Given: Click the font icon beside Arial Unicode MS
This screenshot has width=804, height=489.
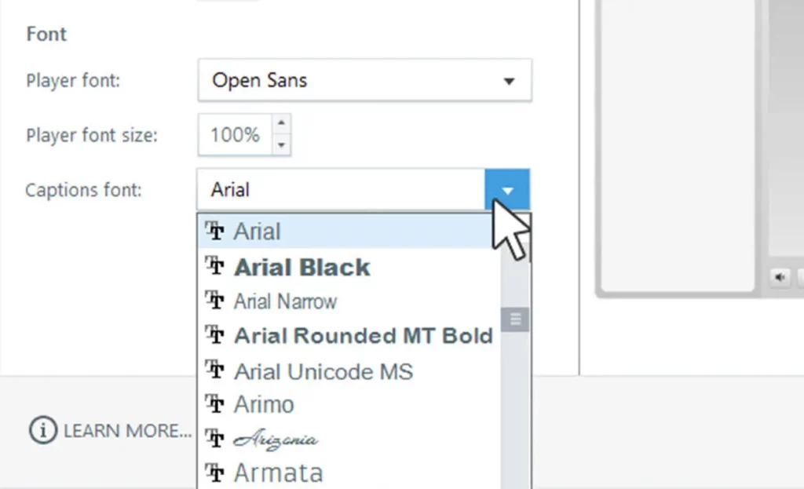Looking at the screenshot, I should coord(214,370).
